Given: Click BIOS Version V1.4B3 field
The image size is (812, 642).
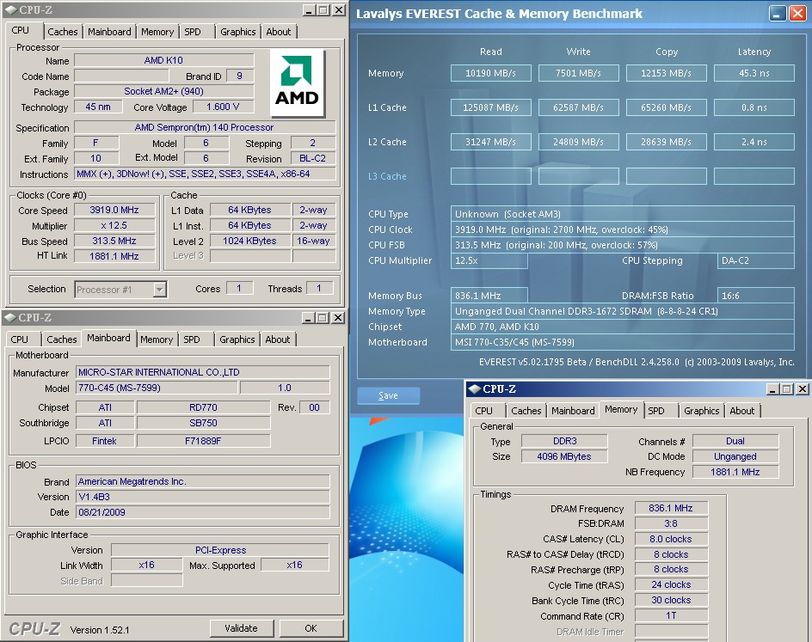Looking at the screenshot, I should click(203, 497).
